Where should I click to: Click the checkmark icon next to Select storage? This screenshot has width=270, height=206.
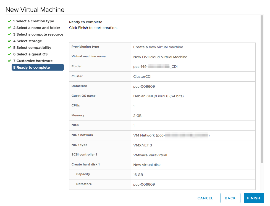pyautogui.click(x=9, y=41)
